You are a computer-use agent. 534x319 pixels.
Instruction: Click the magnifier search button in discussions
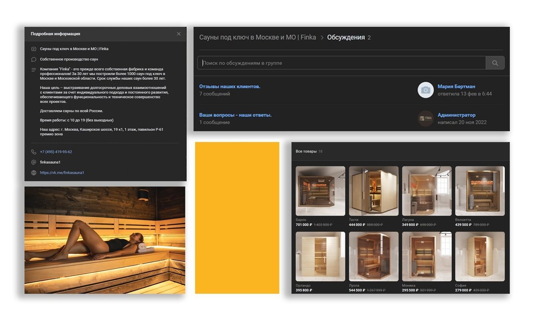[495, 63]
